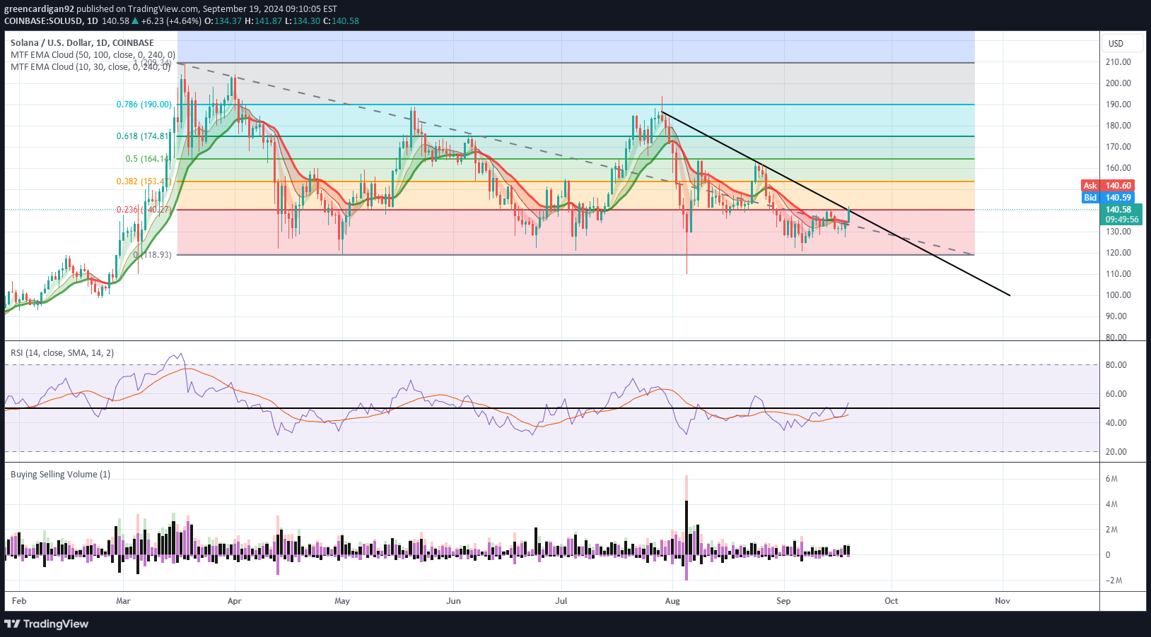Click the green up-arrow price change indicator
Image resolution: width=1151 pixels, height=637 pixels.
pos(135,21)
